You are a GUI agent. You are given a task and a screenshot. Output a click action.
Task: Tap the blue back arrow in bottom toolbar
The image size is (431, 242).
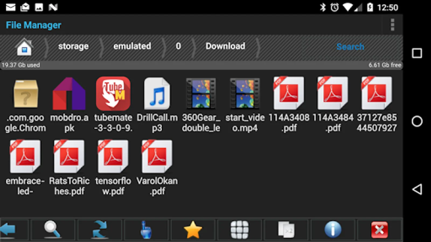[8, 230]
